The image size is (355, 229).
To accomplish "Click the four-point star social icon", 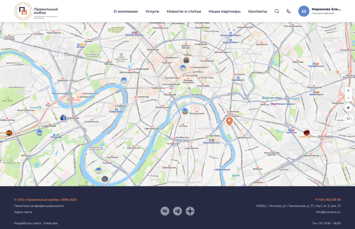I will click(x=190, y=211).
